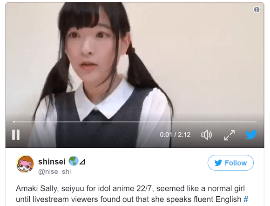Open shinsei's profile avatar
This screenshot has width=270, height=206.
25,164
